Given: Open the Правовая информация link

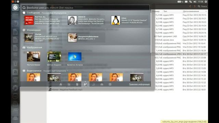Looking at the screenshot, I should pos(139,84).
